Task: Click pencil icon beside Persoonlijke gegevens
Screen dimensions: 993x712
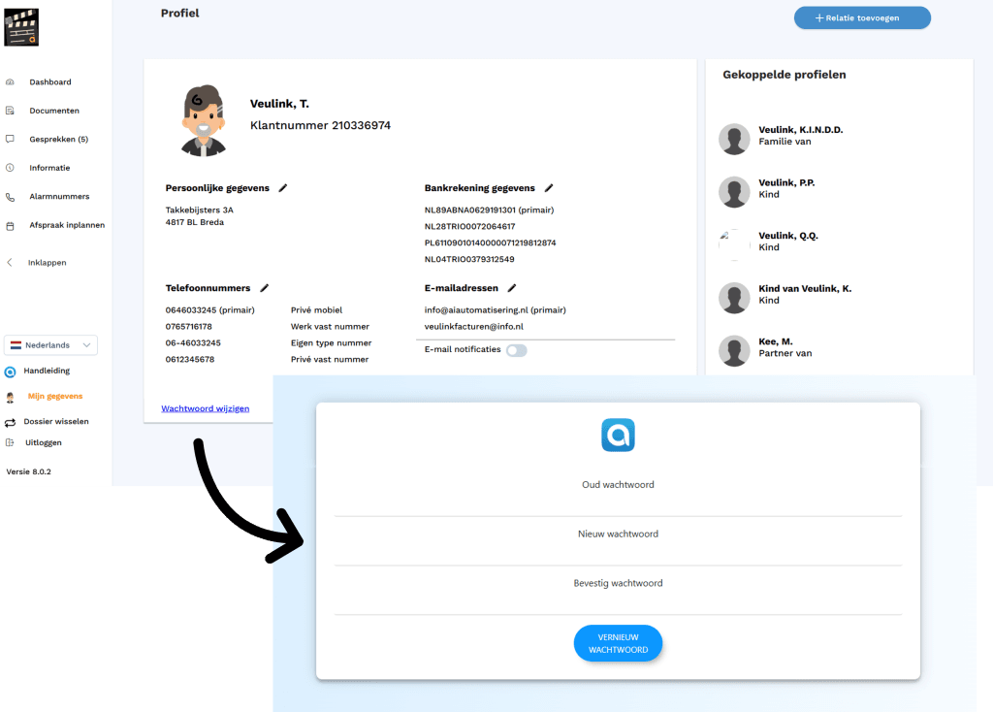Action: coord(283,188)
